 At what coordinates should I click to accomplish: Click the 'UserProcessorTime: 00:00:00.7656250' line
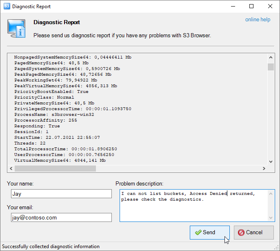pos(64,155)
